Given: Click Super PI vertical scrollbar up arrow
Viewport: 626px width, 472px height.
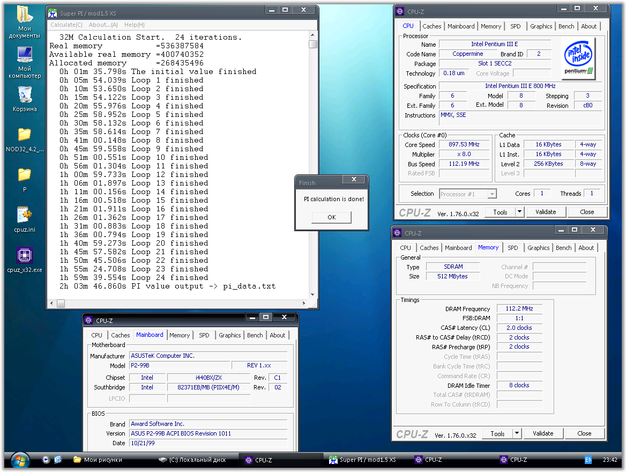Looking at the screenshot, I should [x=312, y=35].
